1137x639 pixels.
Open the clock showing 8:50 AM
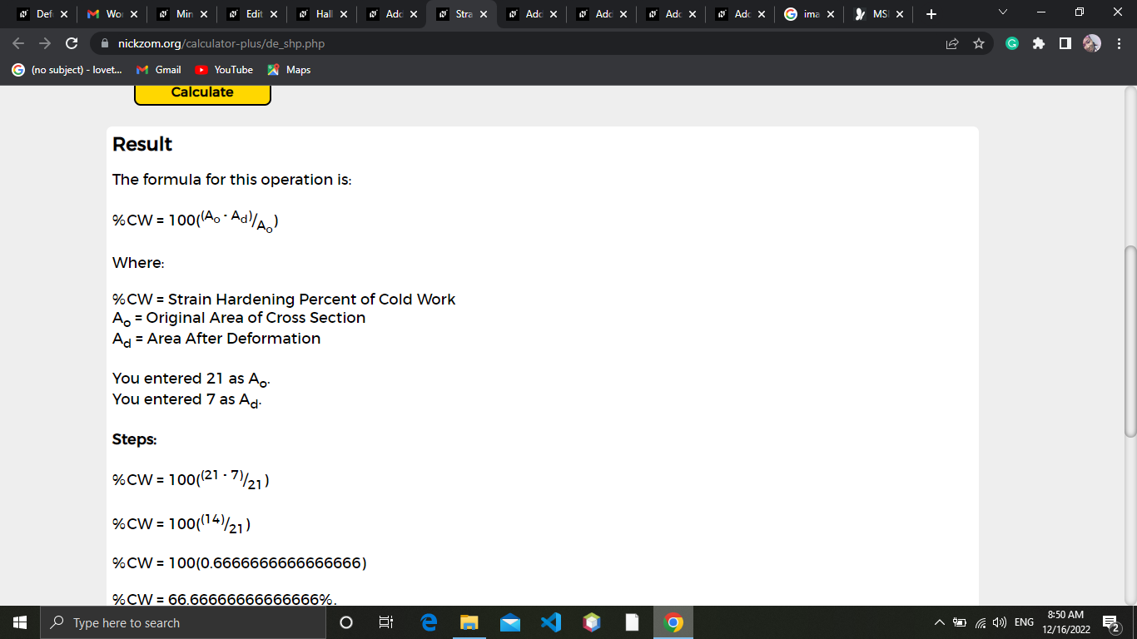(x=1065, y=622)
